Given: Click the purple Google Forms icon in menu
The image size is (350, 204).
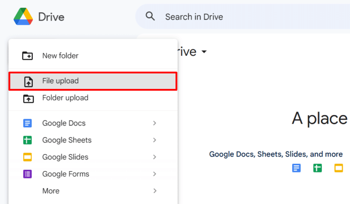Looking at the screenshot, I should click(x=28, y=174).
